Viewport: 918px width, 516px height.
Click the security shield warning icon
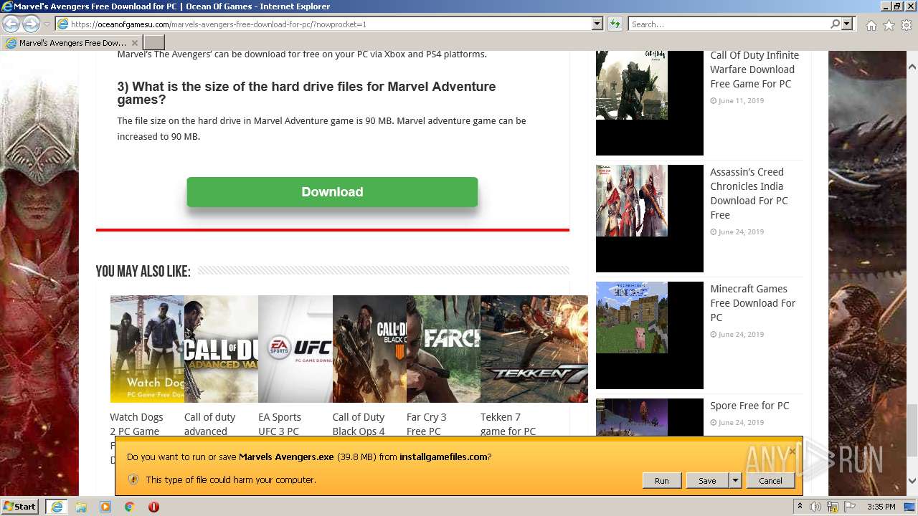[133, 479]
